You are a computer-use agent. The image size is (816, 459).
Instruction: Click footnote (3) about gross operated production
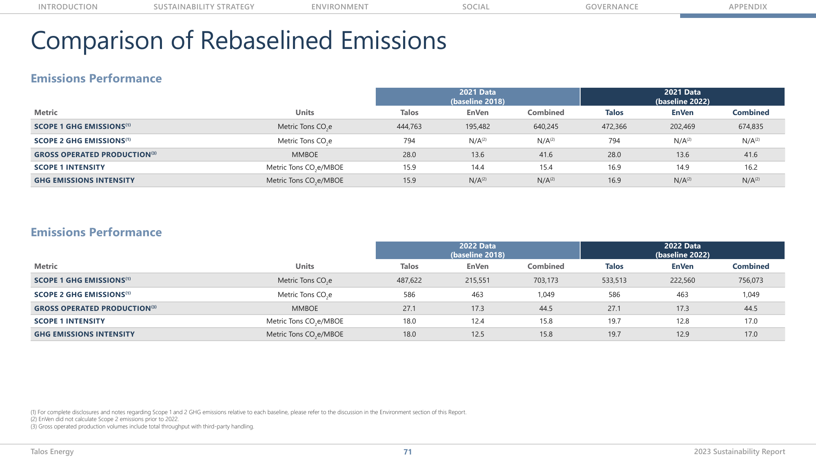pyautogui.click(x=142, y=426)
